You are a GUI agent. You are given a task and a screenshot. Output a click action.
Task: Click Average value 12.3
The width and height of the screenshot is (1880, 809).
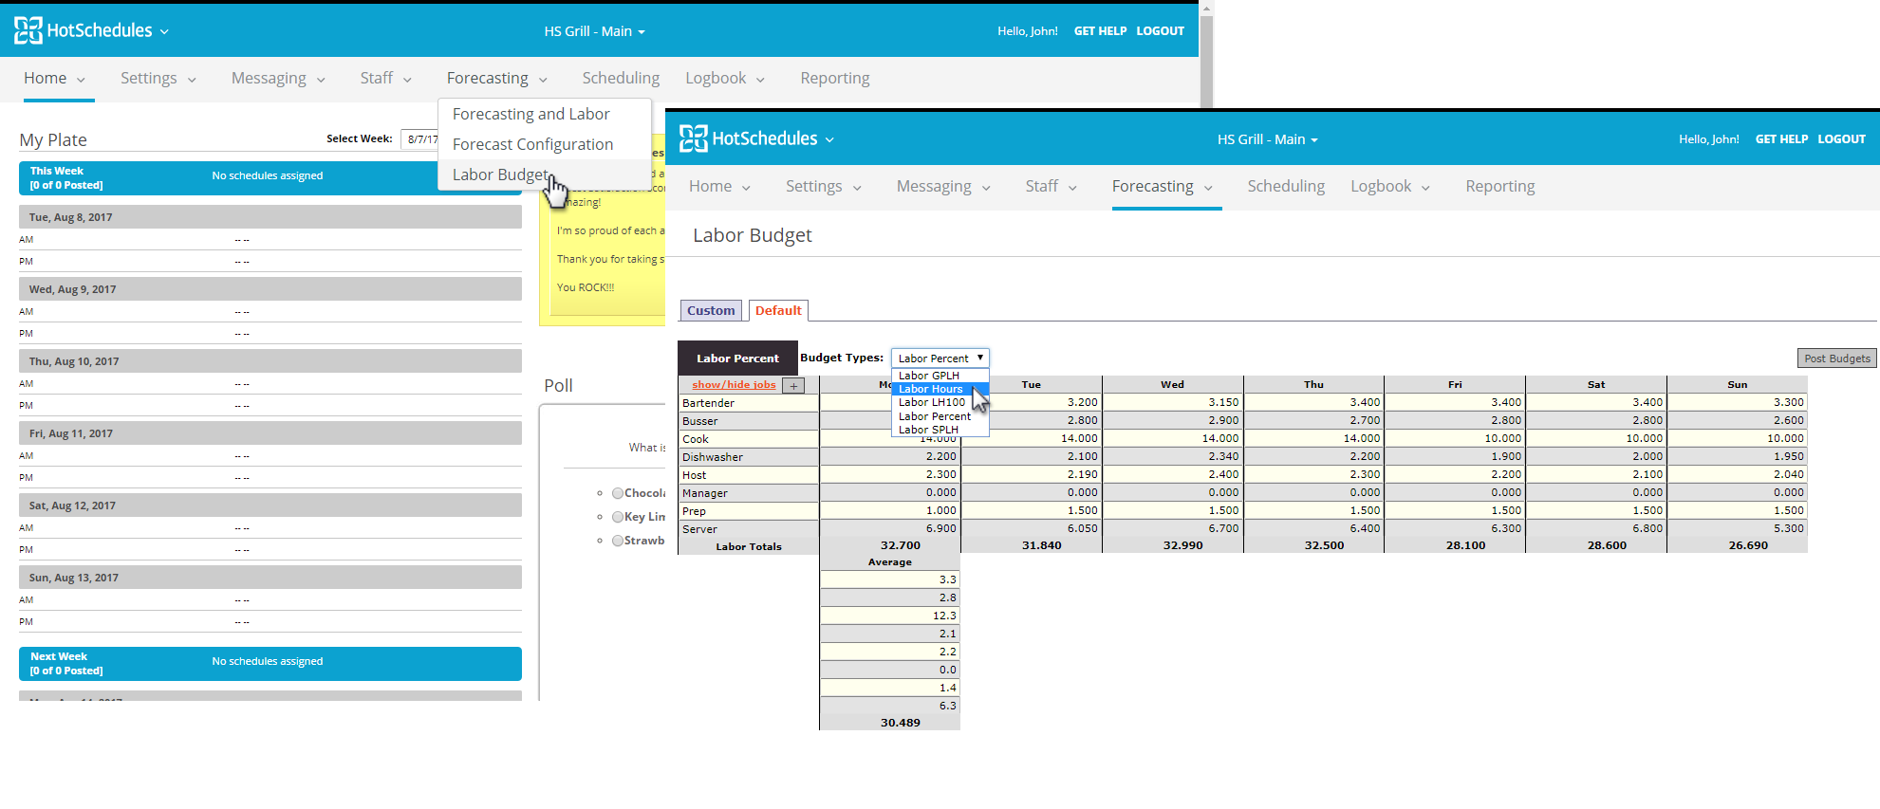click(x=890, y=616)
